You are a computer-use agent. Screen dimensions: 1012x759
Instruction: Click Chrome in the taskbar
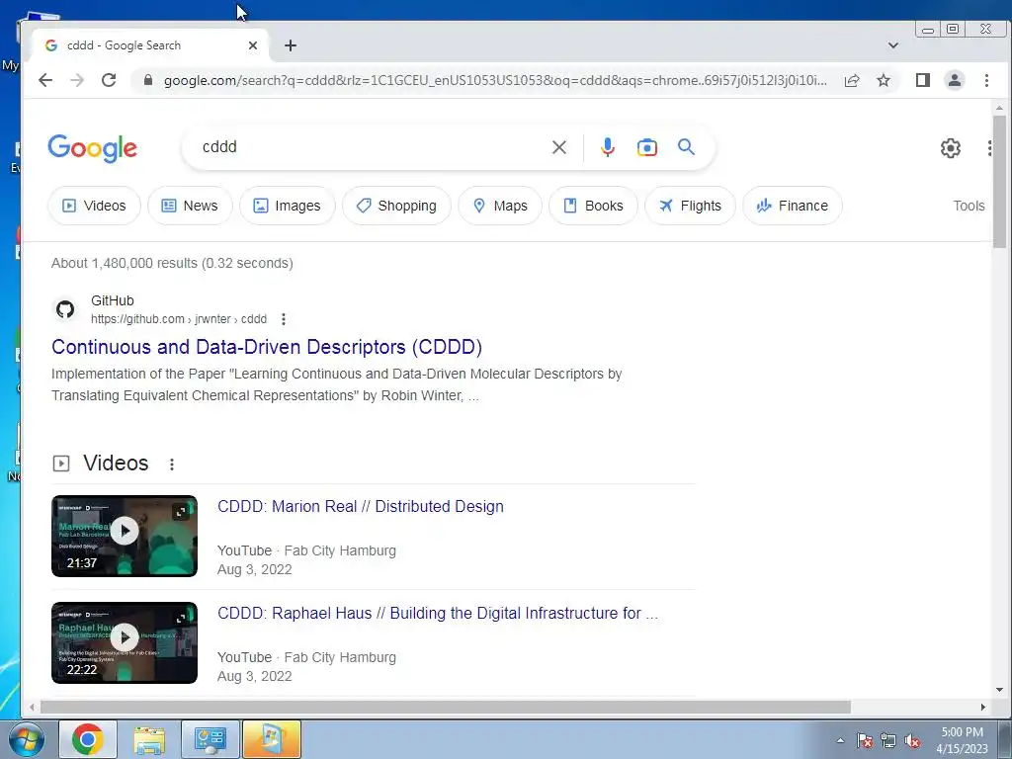point(88,739)
